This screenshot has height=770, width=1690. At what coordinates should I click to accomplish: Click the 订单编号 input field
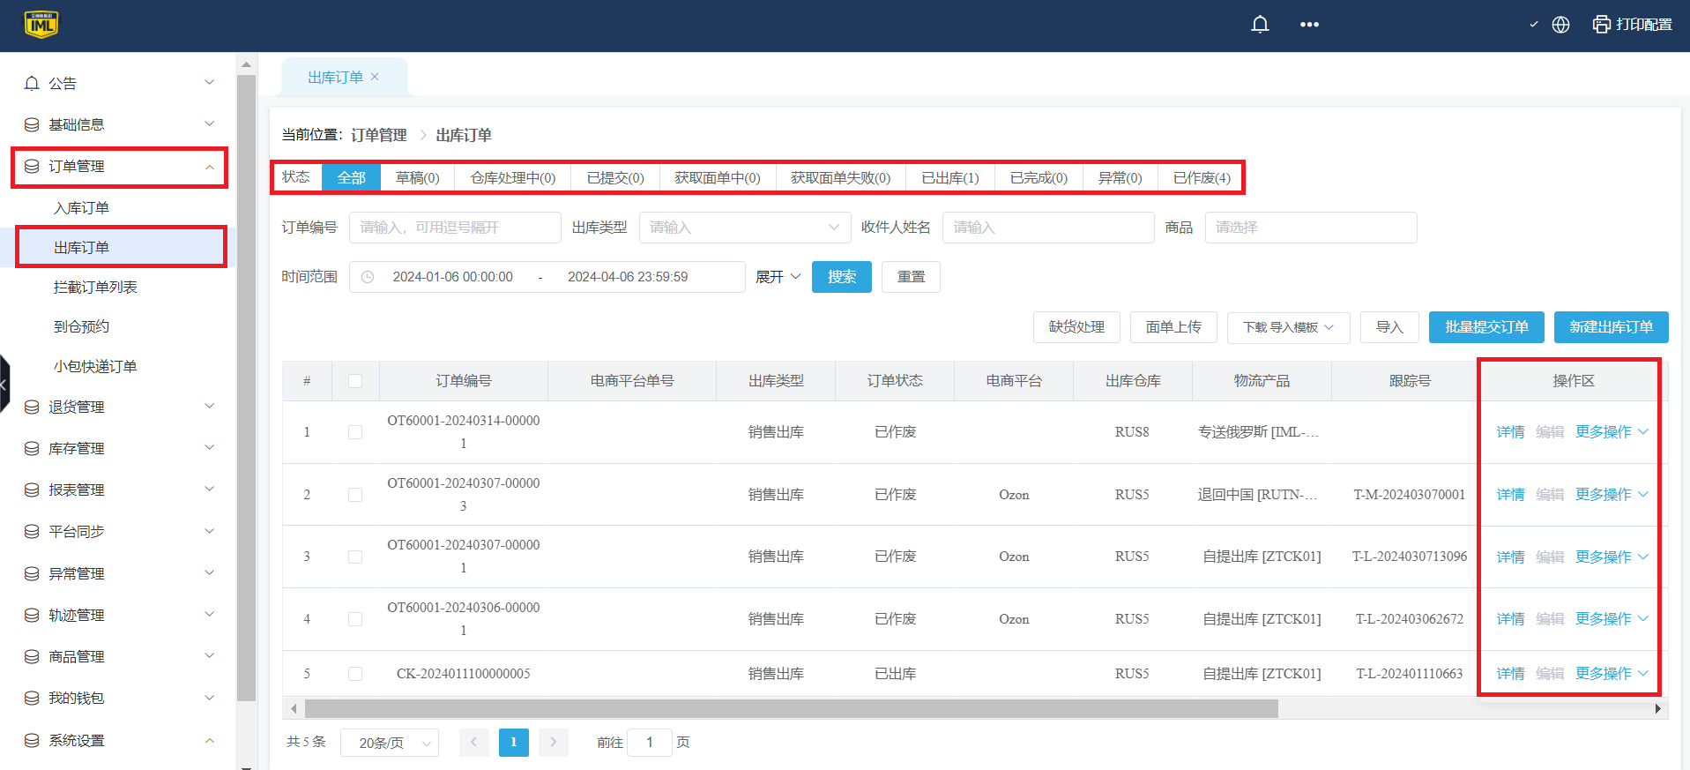click(x=455, y=228)
